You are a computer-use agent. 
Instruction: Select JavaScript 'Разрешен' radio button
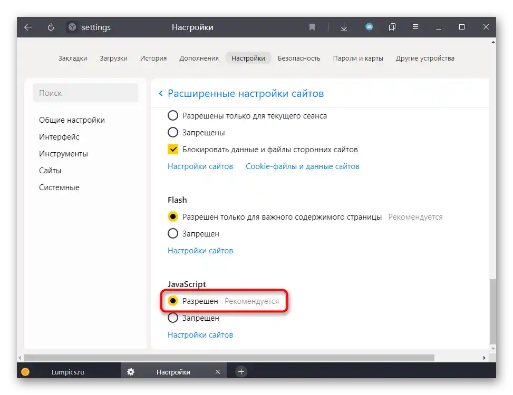coord(173,301)
